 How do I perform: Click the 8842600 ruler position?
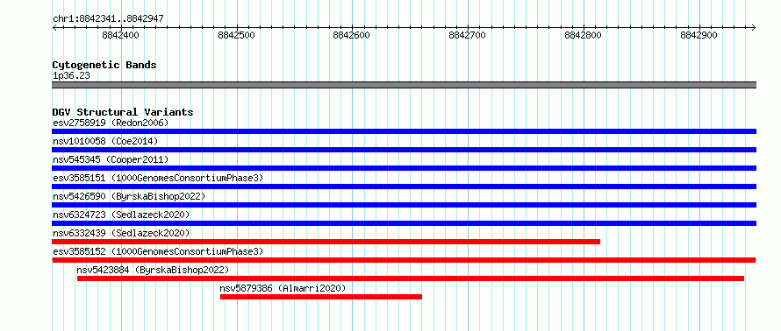(x=352, y=35)
